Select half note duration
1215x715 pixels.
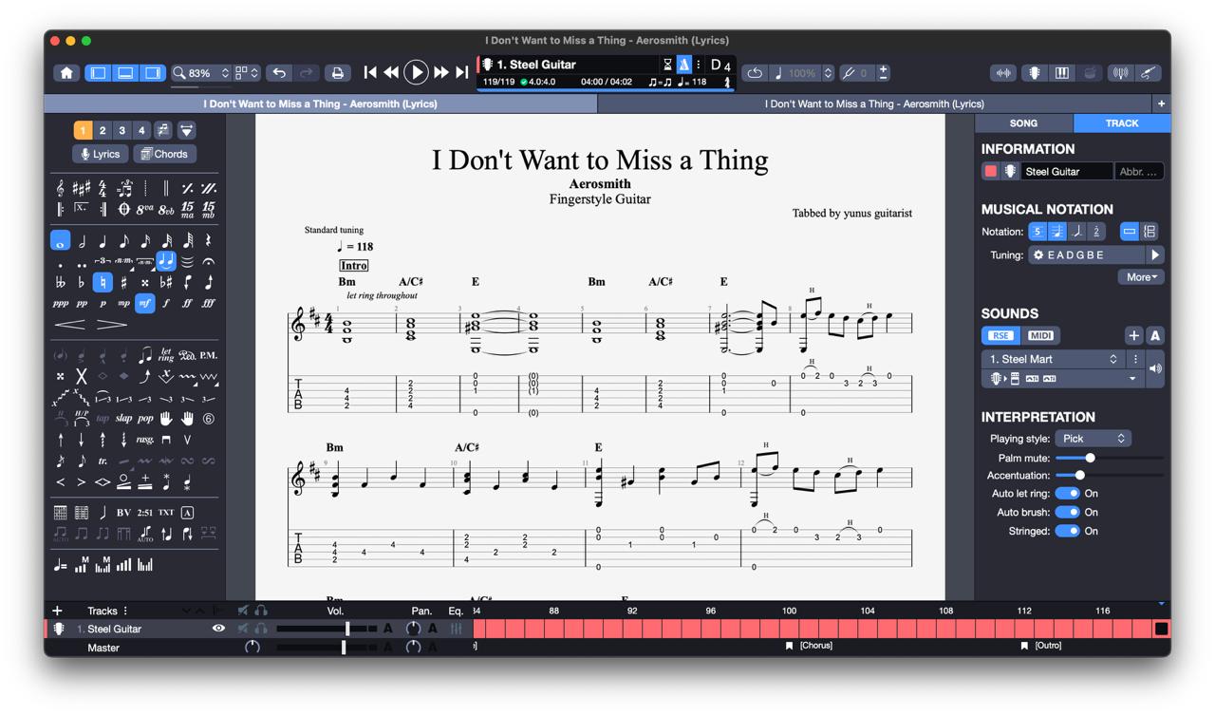point(82,241)
